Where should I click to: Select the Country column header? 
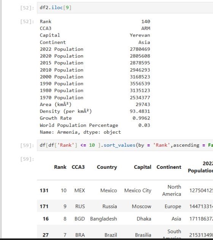coord(107,167)
